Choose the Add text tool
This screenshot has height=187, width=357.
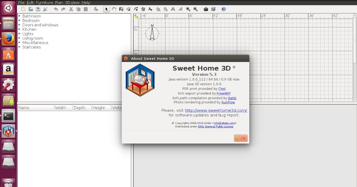pyautogui.click(x=151, y=9)
